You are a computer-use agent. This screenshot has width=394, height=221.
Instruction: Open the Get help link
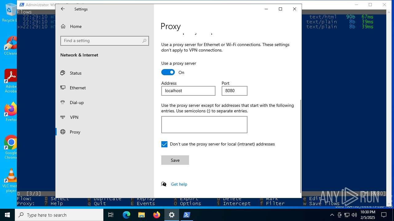point(179,184)
